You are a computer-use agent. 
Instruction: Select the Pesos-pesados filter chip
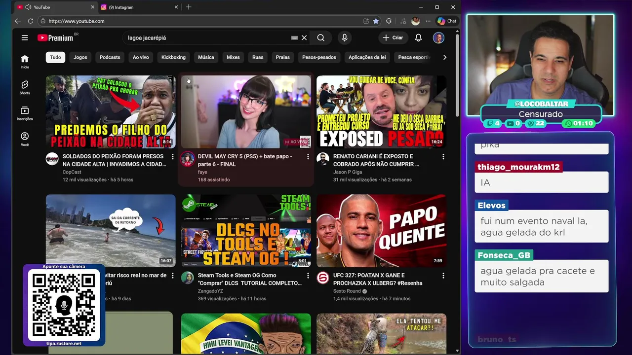[x=319, y=57]
